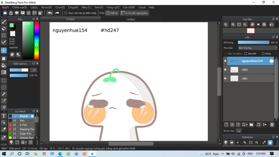Select the Gradient tool

(4, 72)
